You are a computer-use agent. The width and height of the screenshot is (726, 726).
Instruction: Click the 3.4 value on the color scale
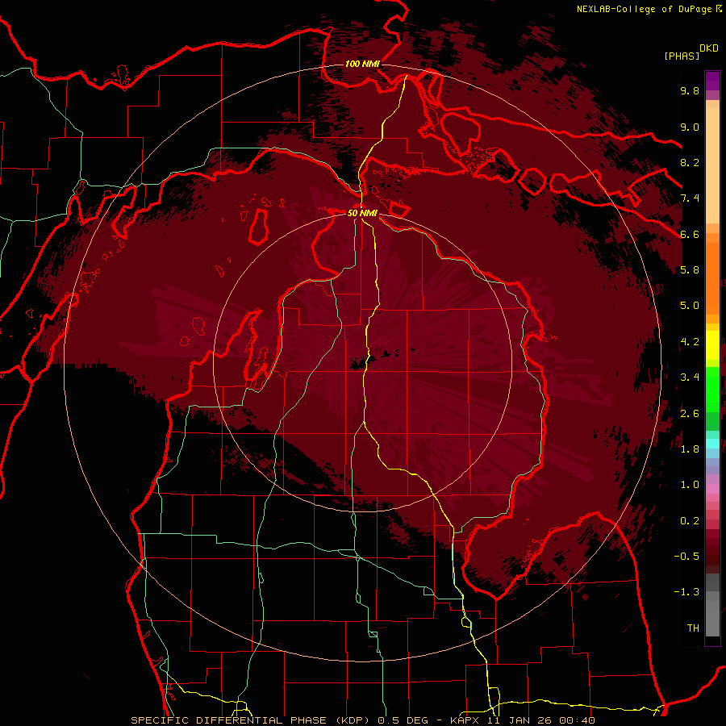(690, 378)
